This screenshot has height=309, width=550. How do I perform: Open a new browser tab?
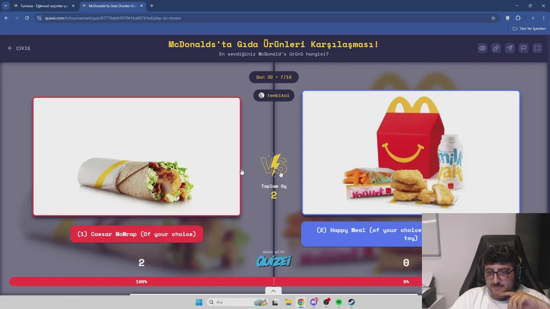coord(152,6)
